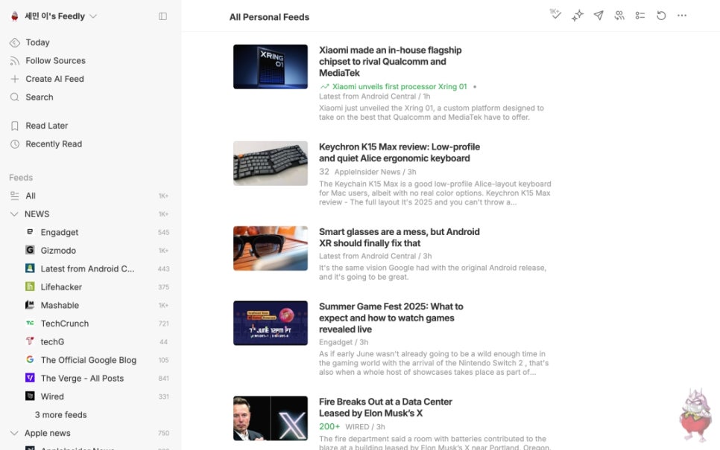Click the Android Central feed favicon
Screen dimensions: 720x450
pyautogui.click(x=30, y=268)
